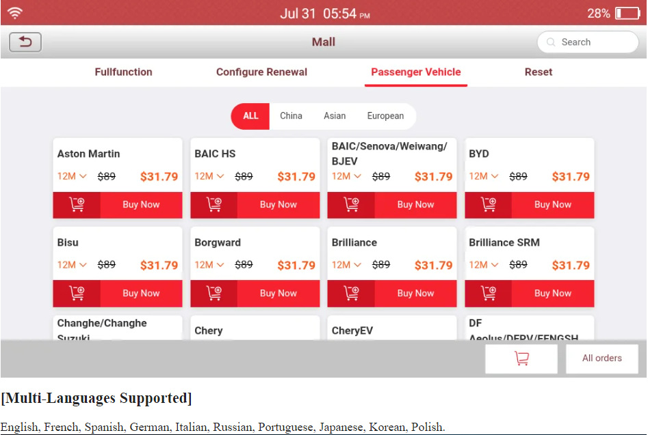Buy Now the Borgward software
Screen dimensions: 648x435
tap(278, 293)
